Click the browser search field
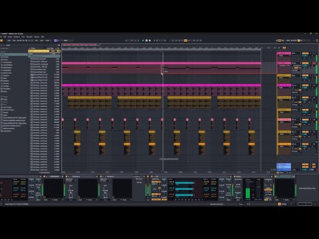 click(31, 45)
